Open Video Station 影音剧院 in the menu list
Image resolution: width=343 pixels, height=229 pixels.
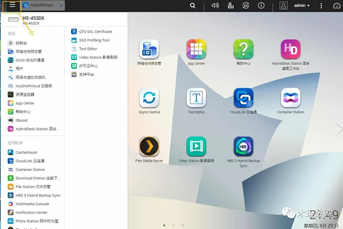click(x=94, y=57)
